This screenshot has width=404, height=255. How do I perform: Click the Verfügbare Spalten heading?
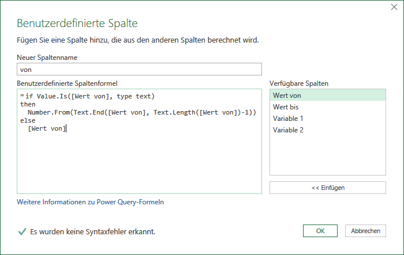(299, 83)
